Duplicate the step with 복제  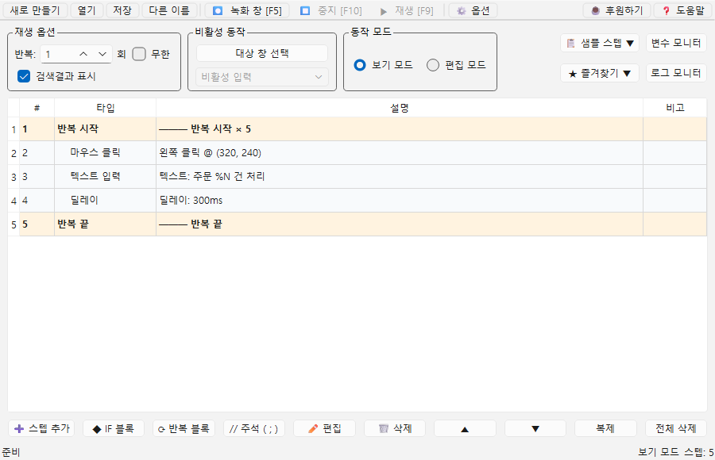pos(605,428)
